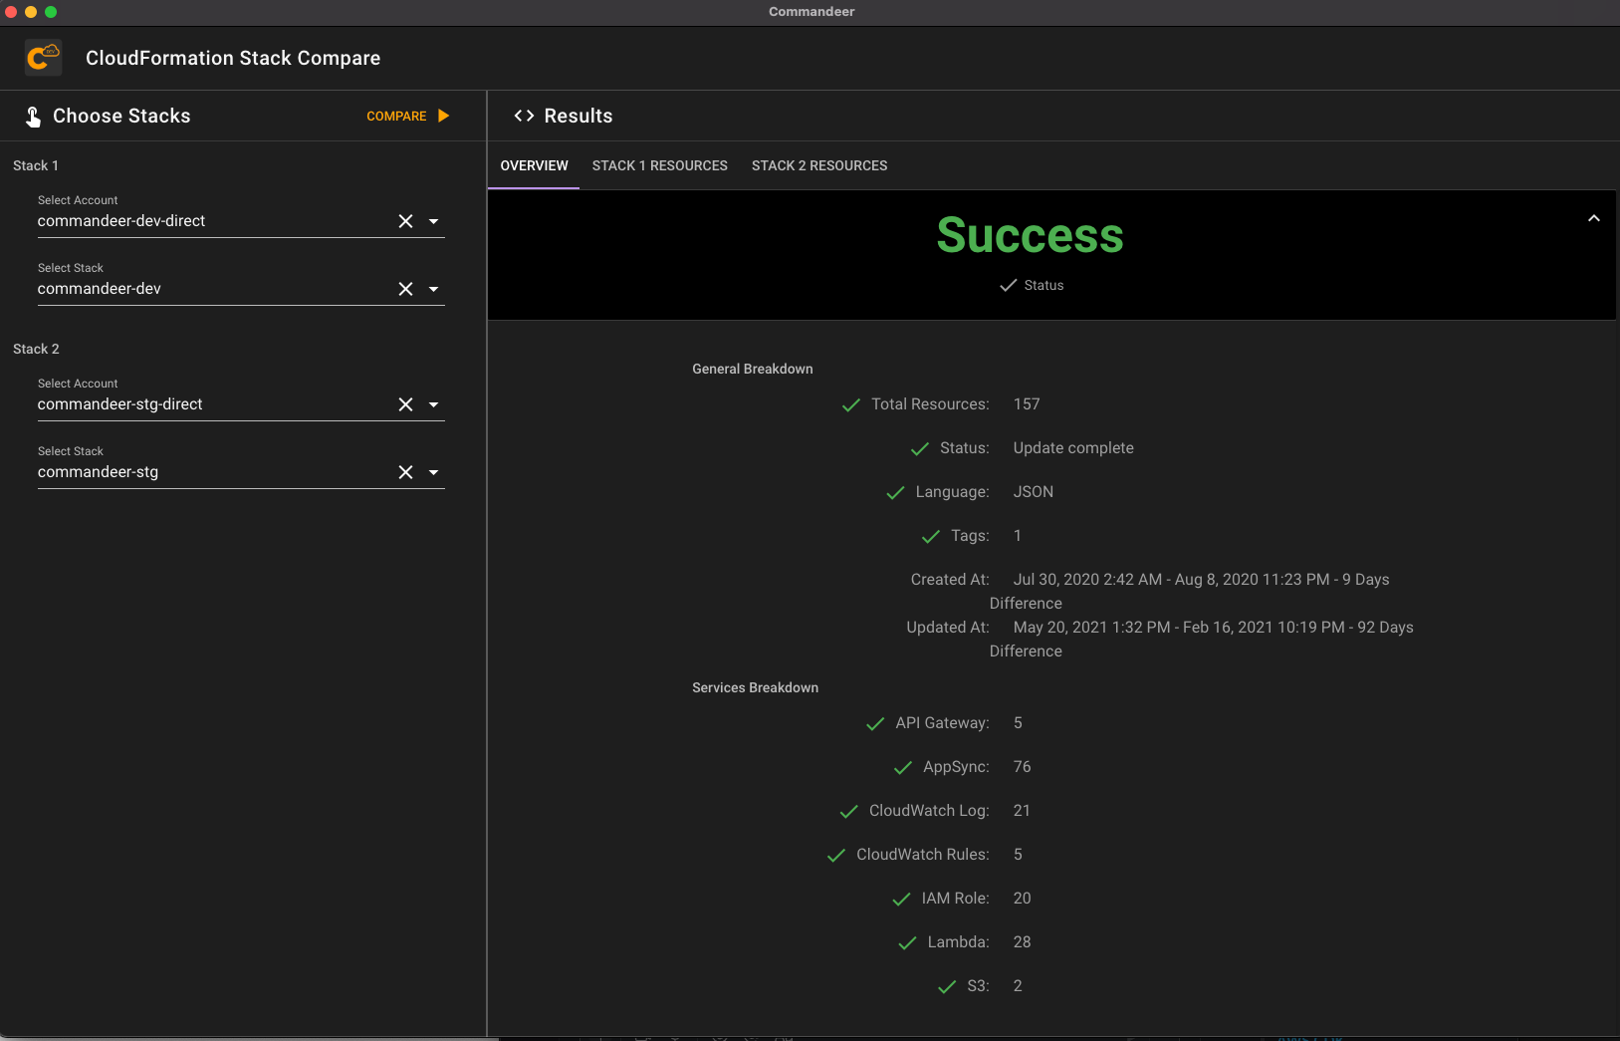The height and width of the screenshot is (1041, 1620).
Task: Click the API Gateway count 5
Action: click(1018, 723)
